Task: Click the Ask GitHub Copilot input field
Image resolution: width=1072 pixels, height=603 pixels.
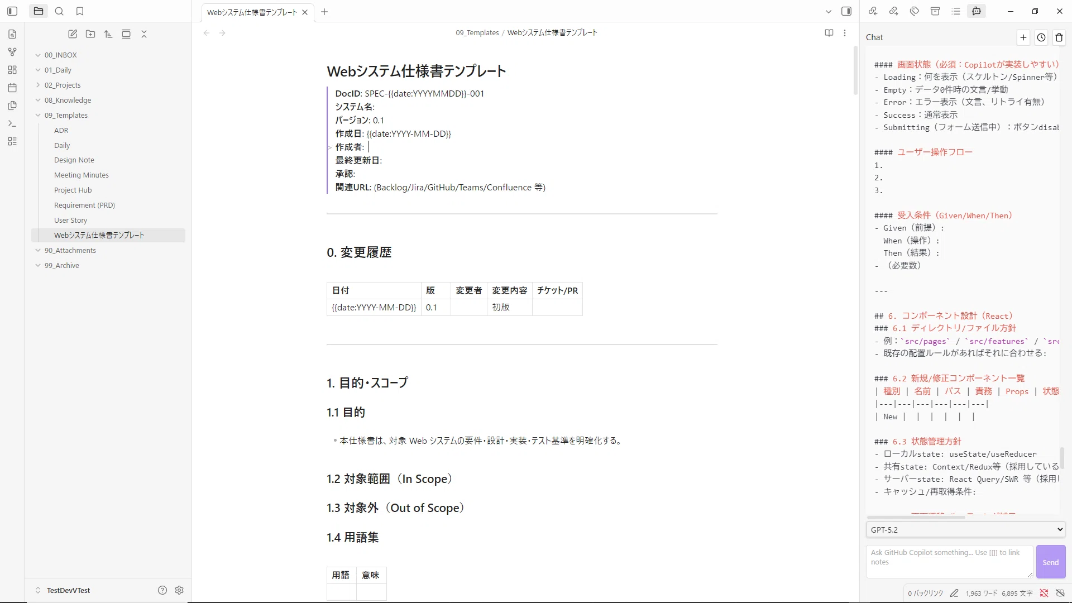Action: coord(949,561)
